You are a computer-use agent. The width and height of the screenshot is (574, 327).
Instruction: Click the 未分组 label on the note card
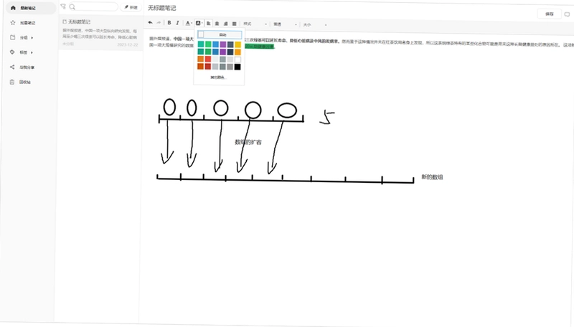(67, 44)
